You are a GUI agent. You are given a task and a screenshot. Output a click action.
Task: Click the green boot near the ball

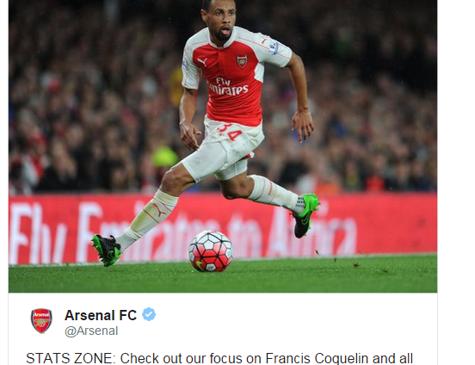(107, 251)
